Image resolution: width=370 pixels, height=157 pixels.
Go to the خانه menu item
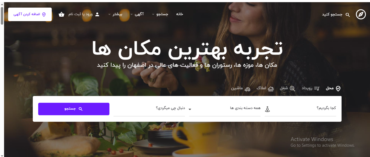pos(180,14)
